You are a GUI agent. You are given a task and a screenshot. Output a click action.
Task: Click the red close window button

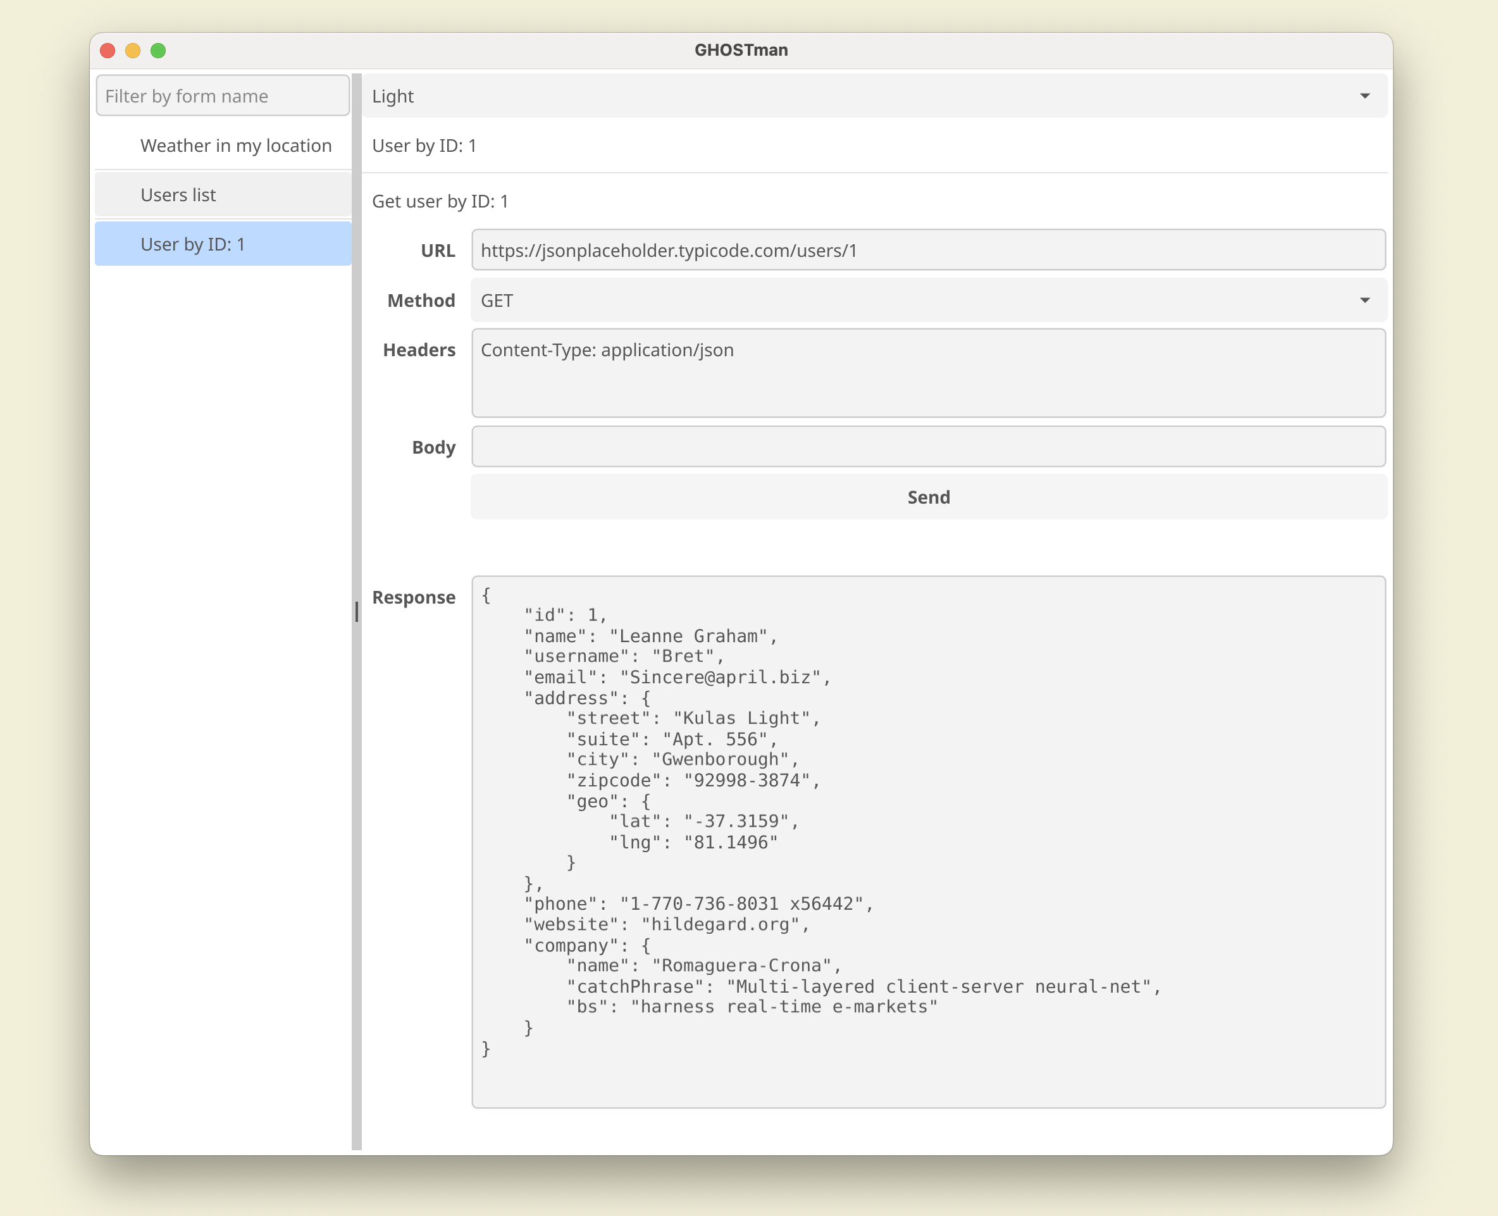[x=108, y=51]
